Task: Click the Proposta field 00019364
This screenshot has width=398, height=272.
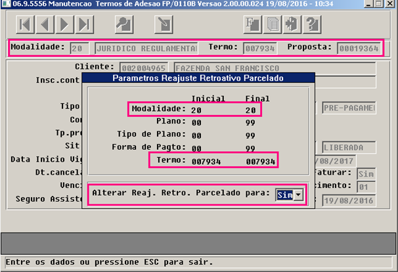Action: click(x=359, y=48)
